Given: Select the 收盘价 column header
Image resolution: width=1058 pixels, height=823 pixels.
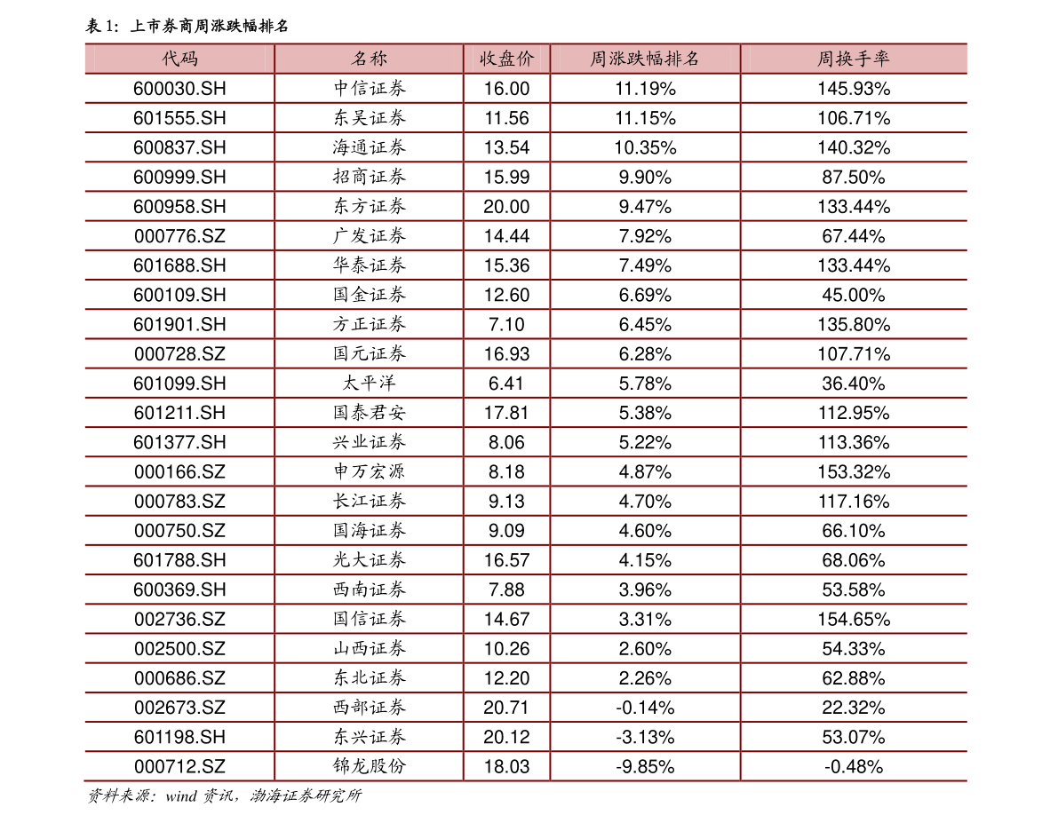Looking at the screenshot, I should coord(506,59).
